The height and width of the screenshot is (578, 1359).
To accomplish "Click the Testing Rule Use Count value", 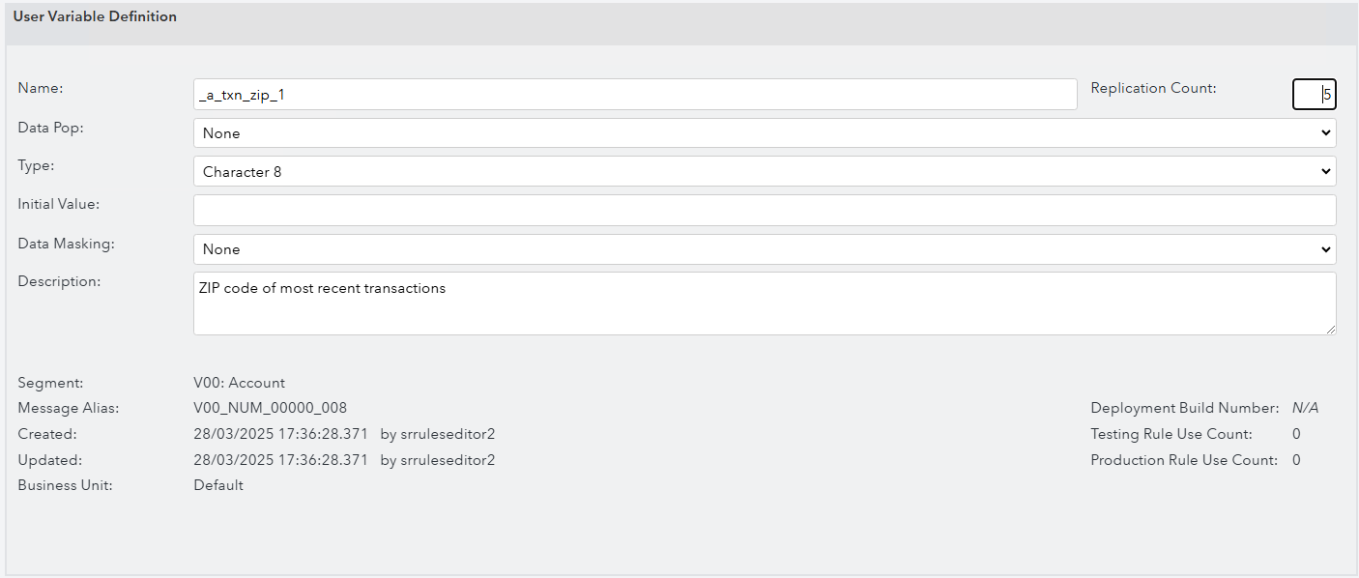I will pyautogui.click(x=1295, y=433).
